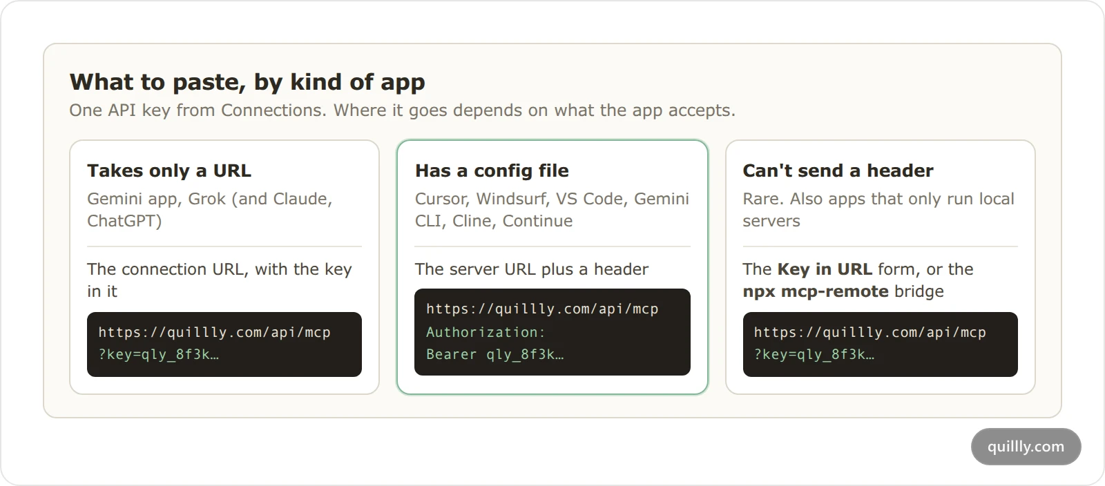
Task: Click the 'What to paste, by kind of app' heading
Action: click(247, 82)
